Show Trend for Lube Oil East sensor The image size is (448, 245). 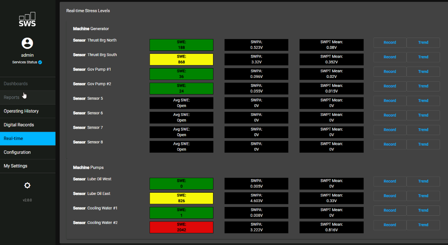point(423,196)
